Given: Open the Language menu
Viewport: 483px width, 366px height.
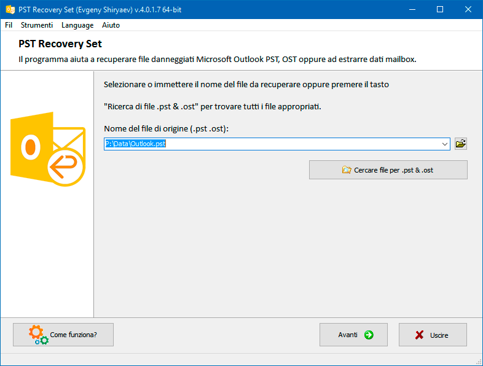Looking at the screenshot, I should point(77,25).
